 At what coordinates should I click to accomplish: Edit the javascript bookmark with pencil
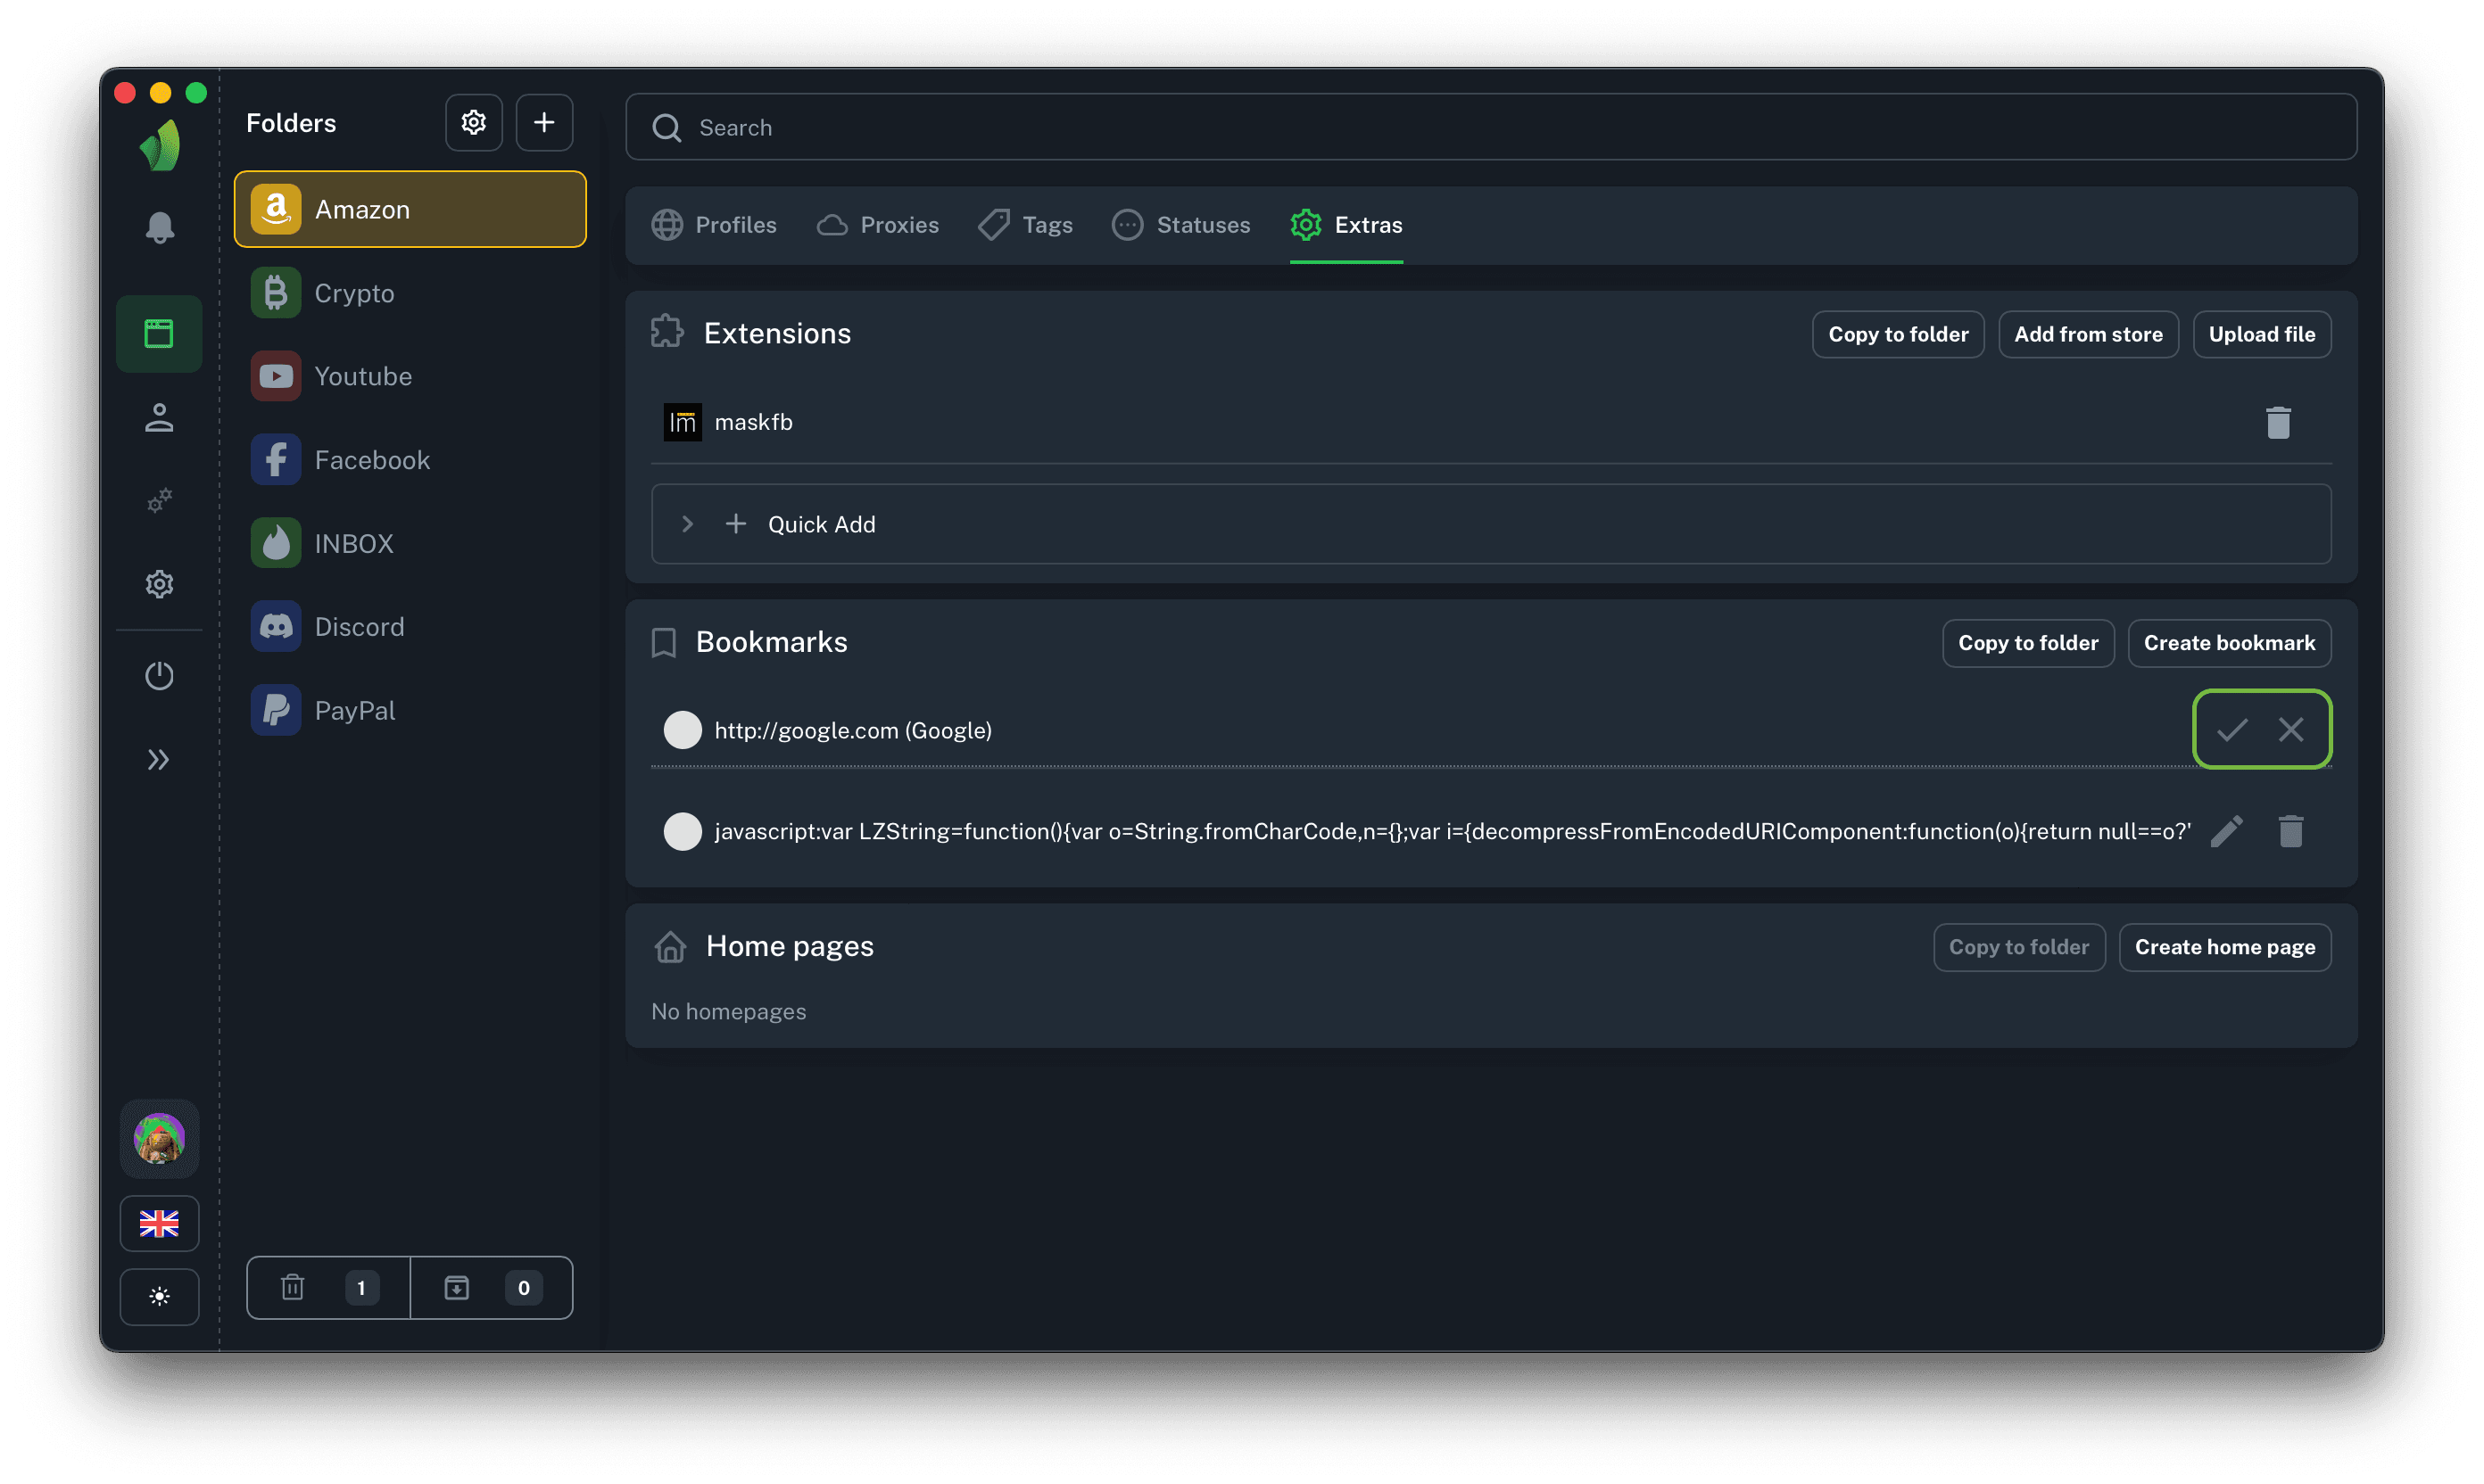coord(2226,831)
